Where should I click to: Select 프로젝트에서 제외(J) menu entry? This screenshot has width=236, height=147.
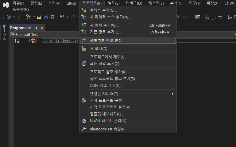128,57
